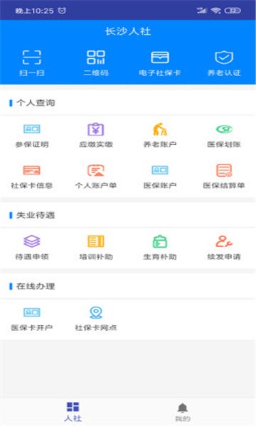The image size is (256, 426).
Task: Switch to the 我的 bottom tab
Action: tap(183, 413)
